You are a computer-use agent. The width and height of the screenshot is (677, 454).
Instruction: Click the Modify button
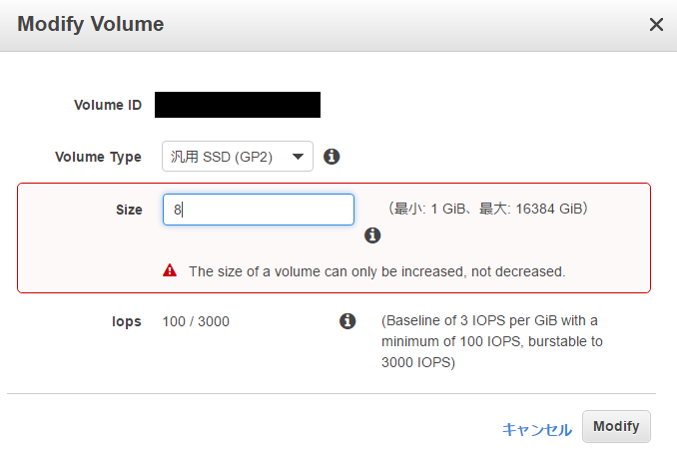coord(616,426)
